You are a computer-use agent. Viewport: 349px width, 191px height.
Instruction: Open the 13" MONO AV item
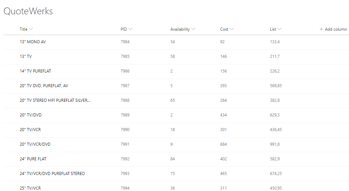click(33, 42)
